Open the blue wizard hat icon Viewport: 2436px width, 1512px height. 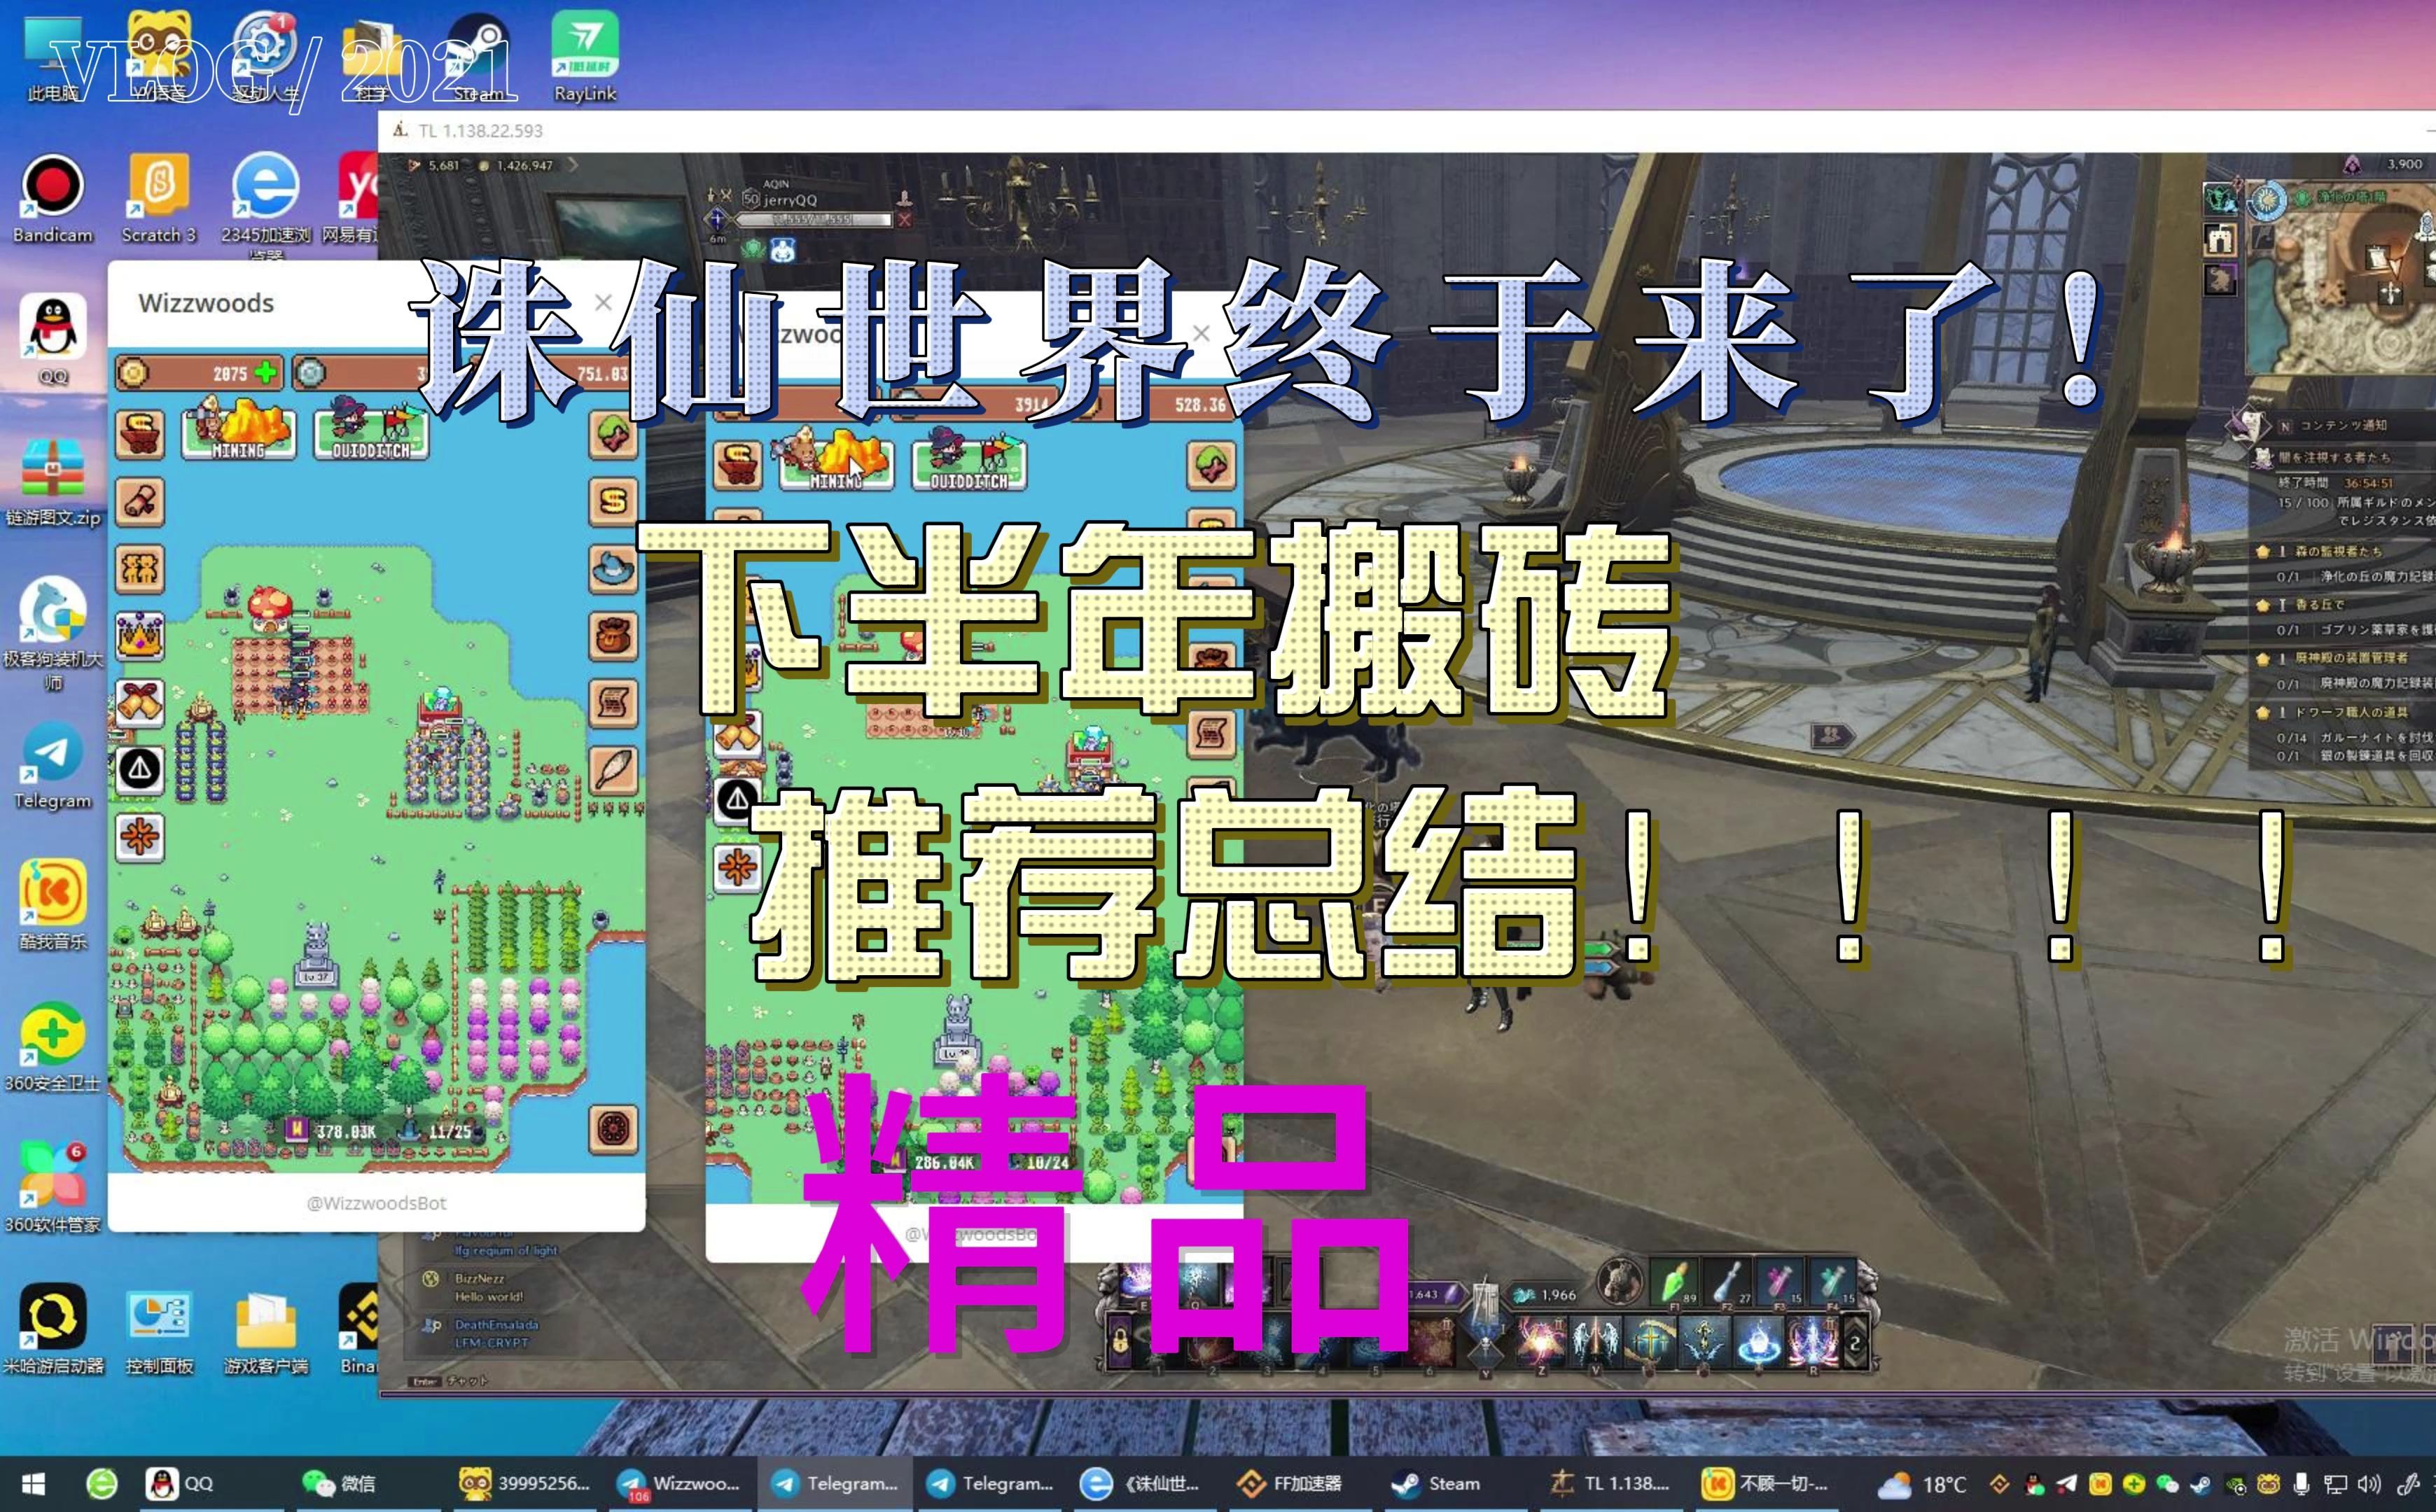[613, 569]
